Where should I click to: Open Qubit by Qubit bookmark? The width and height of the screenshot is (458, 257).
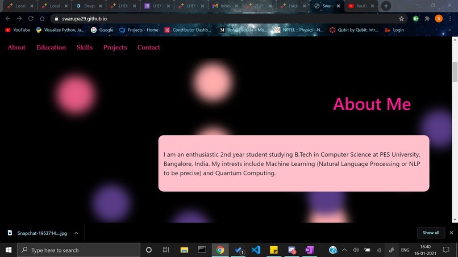click(x=353, y=30)
